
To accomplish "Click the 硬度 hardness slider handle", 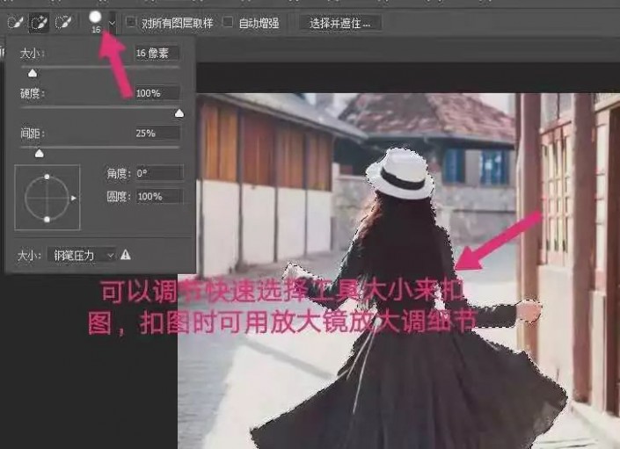I will tap(179, 113).
